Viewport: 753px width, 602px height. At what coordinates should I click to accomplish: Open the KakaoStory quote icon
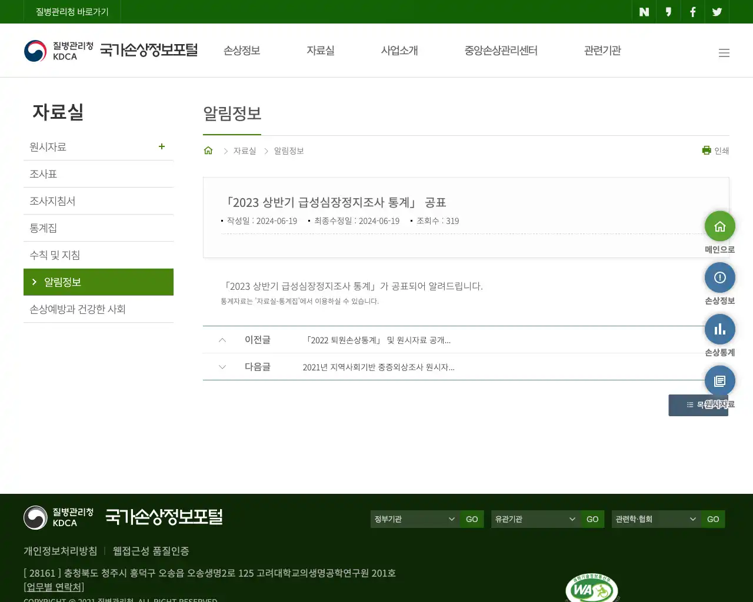(668, 12)
